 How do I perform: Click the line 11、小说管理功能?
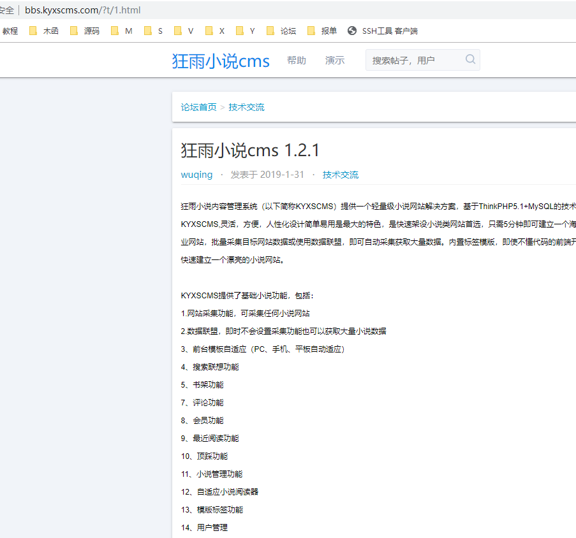coord(212,474)
